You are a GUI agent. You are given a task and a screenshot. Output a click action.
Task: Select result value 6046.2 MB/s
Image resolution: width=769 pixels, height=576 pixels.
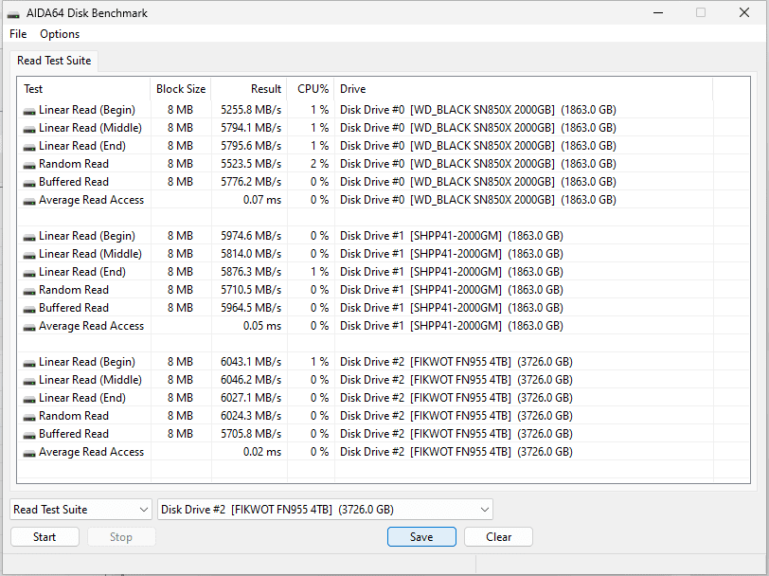click(x=251, y=380)
